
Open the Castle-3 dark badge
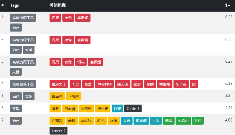(133, 108)
